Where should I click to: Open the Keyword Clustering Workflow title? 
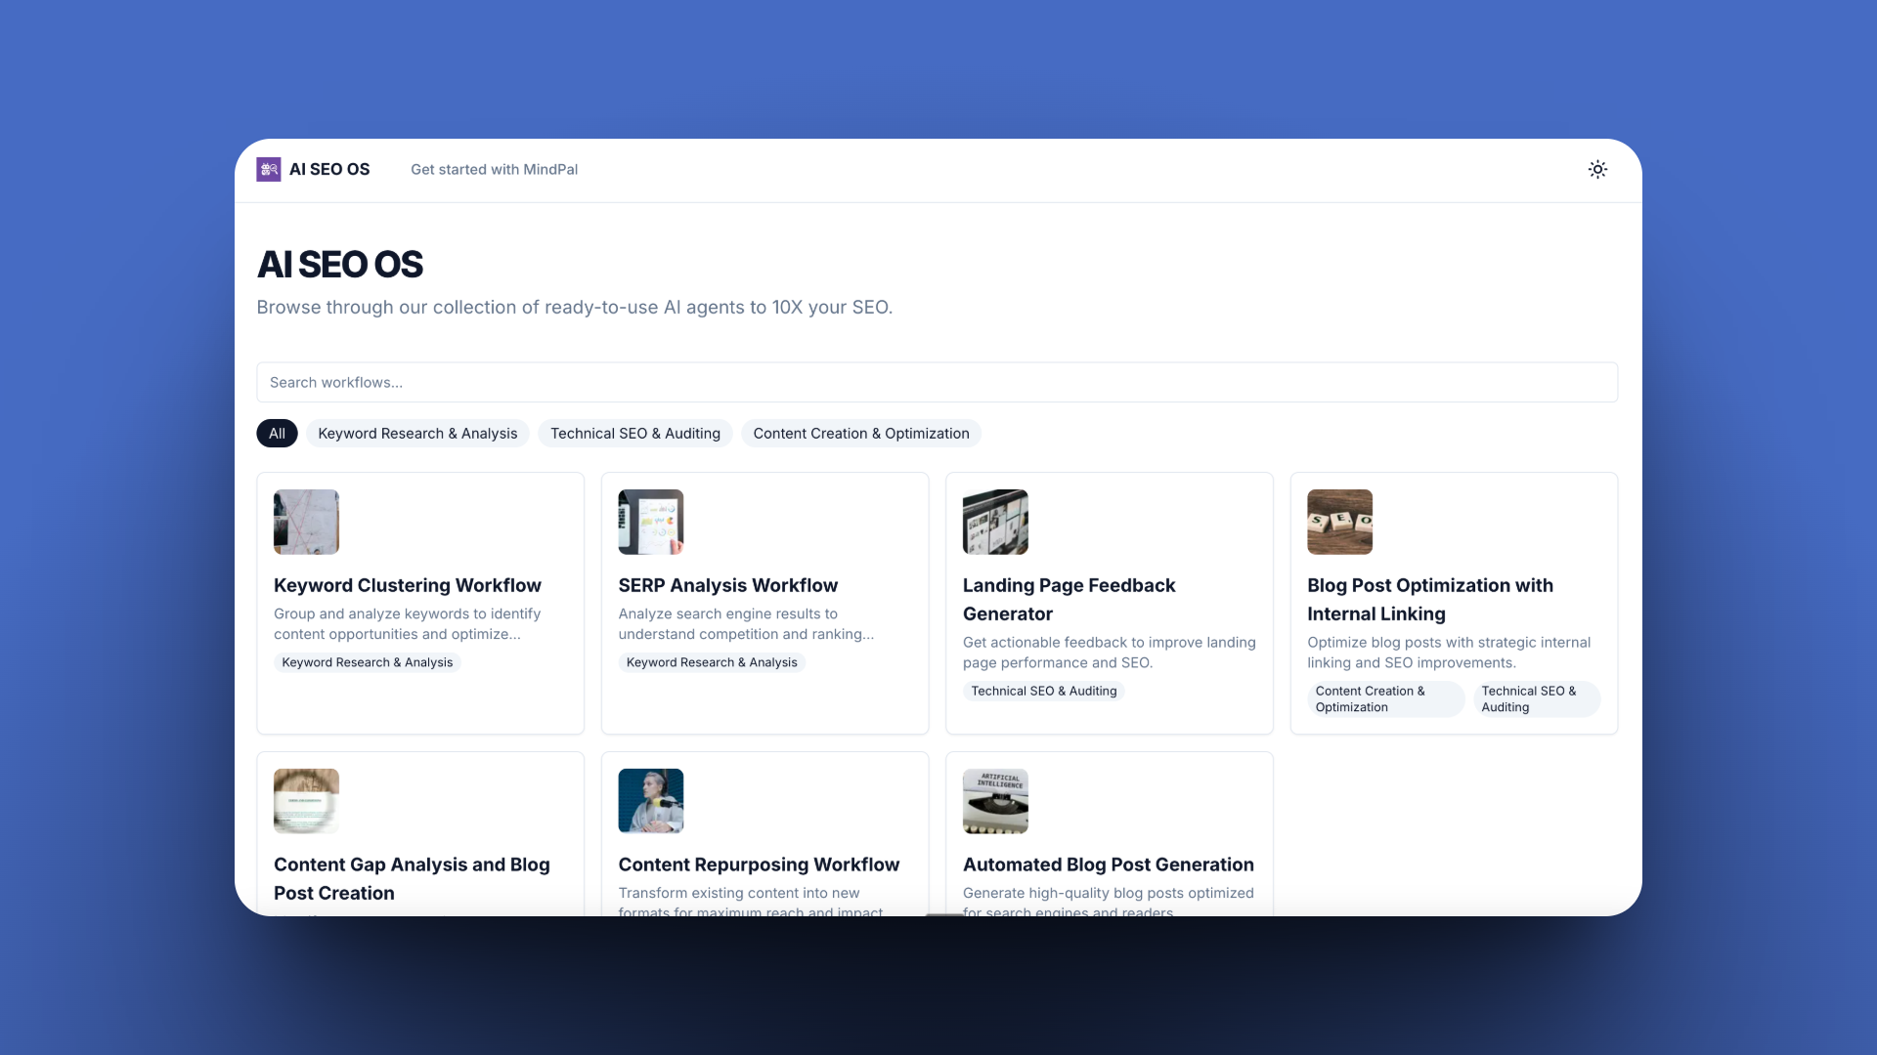(x=407, y=585)
